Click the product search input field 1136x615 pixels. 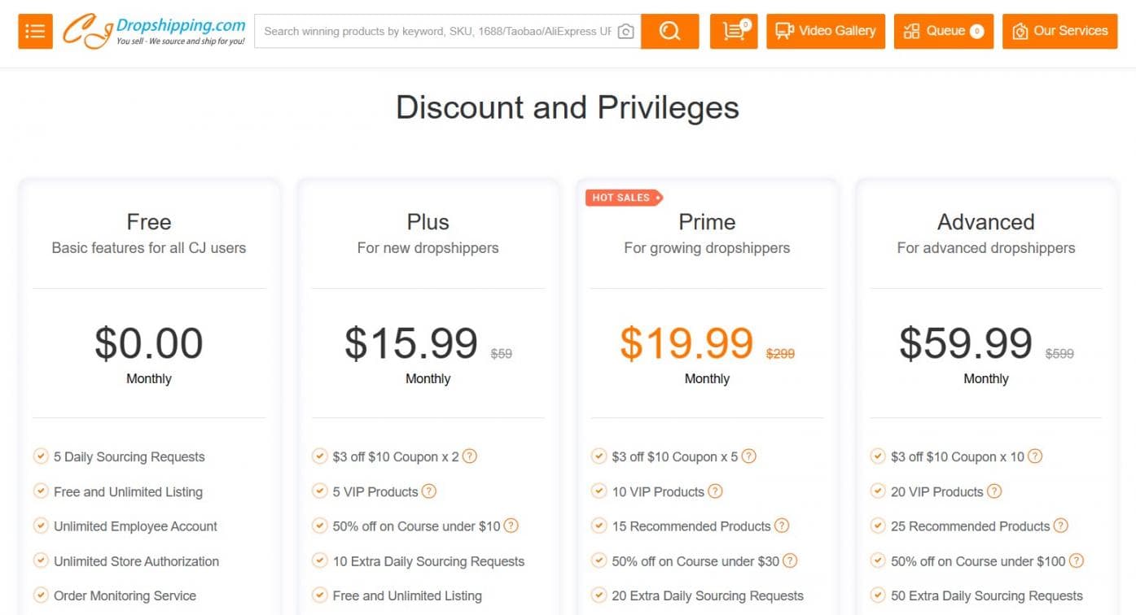(436, 32)
